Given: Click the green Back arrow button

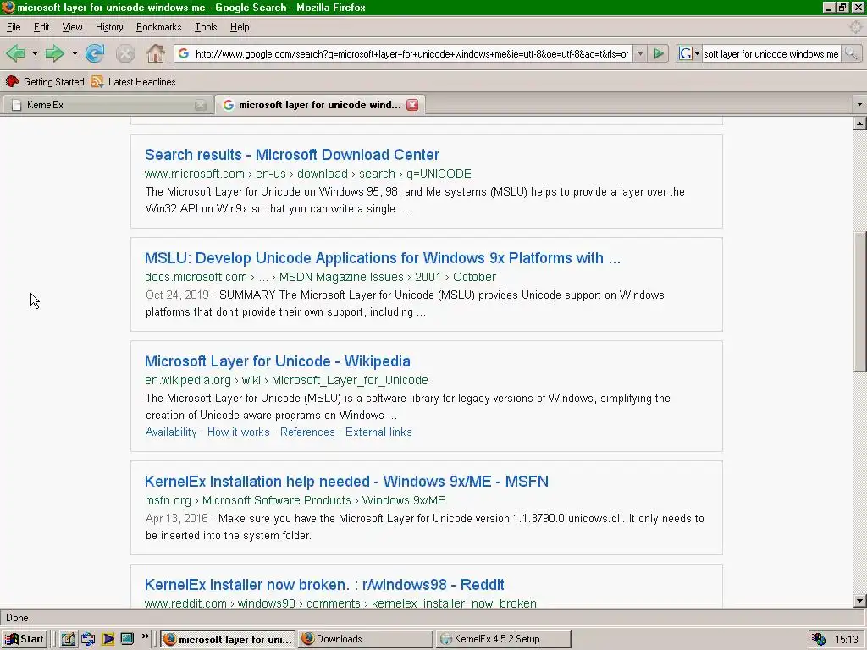Looking at the screenshot, I should point(15,53).
